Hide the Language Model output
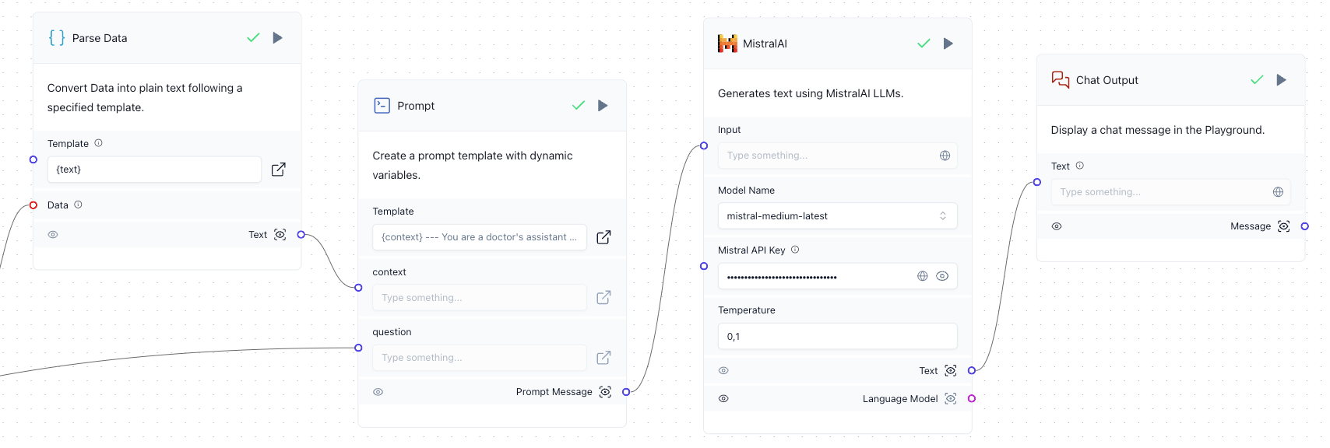Image resolution: width=1330 pixels, height=448 pixels. [723, 398]
